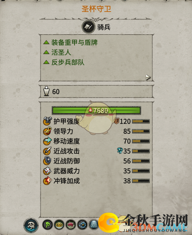Viewport: 192px width, 235px height.
Task: Click the triangle pyramid ability icon
Action: (94, 225)
